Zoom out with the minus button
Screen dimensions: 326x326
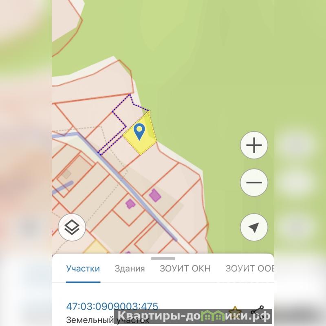coord(254,183)
